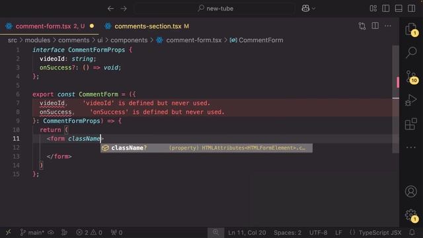This screenshot has width=423, height=238.
Task: Open the Search view
Action: [x=411, y=52]
